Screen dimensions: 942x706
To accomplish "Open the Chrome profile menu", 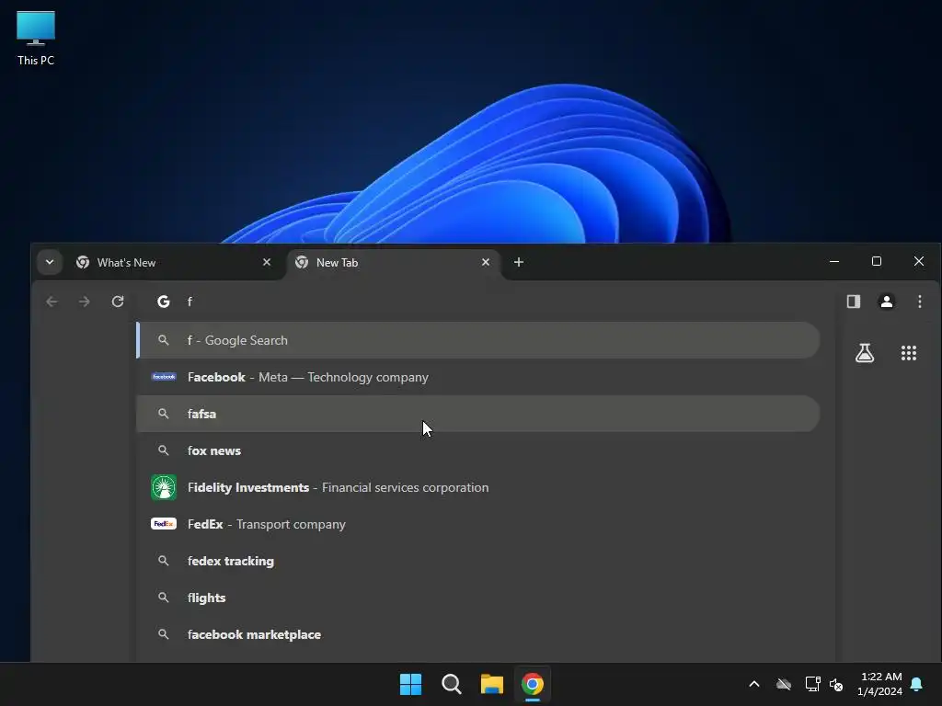I will [x=887, y=302].
